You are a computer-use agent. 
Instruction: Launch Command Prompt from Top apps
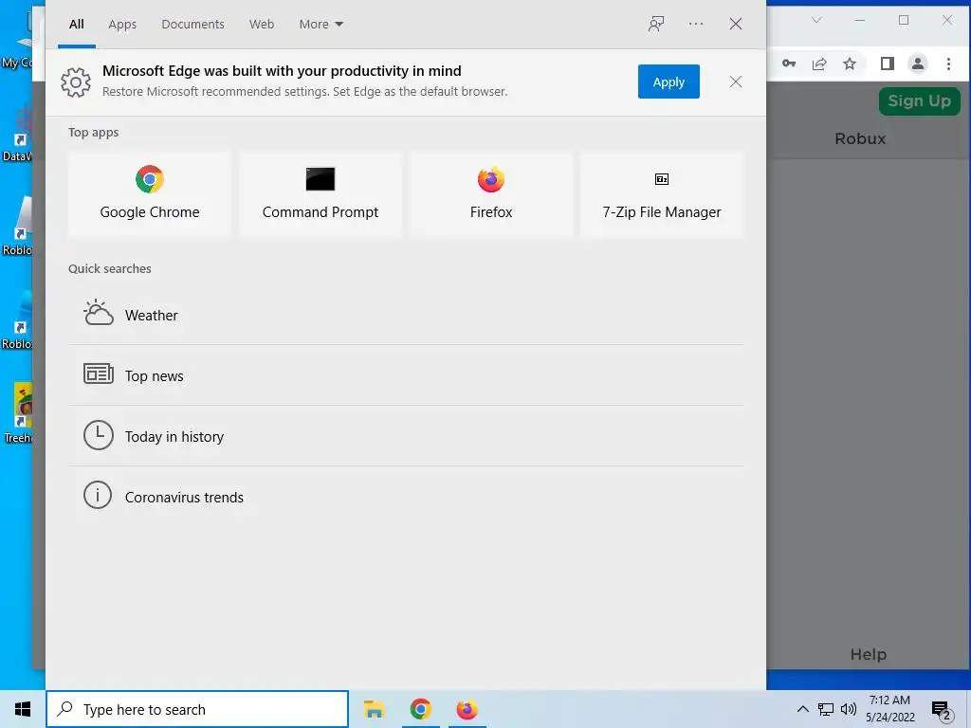coord(321,194)
